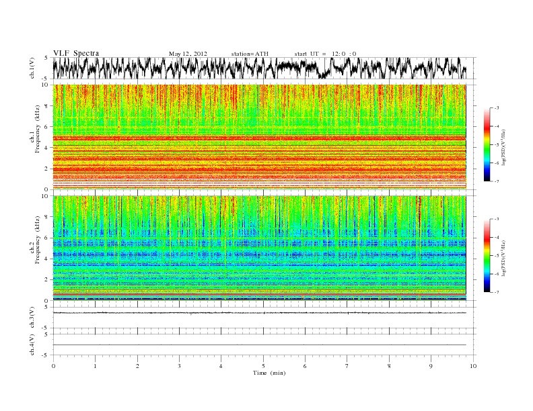This screenshot has width=533, height=411.
Task: Click the time axis tick label '10'
Action: click(473, 366)
